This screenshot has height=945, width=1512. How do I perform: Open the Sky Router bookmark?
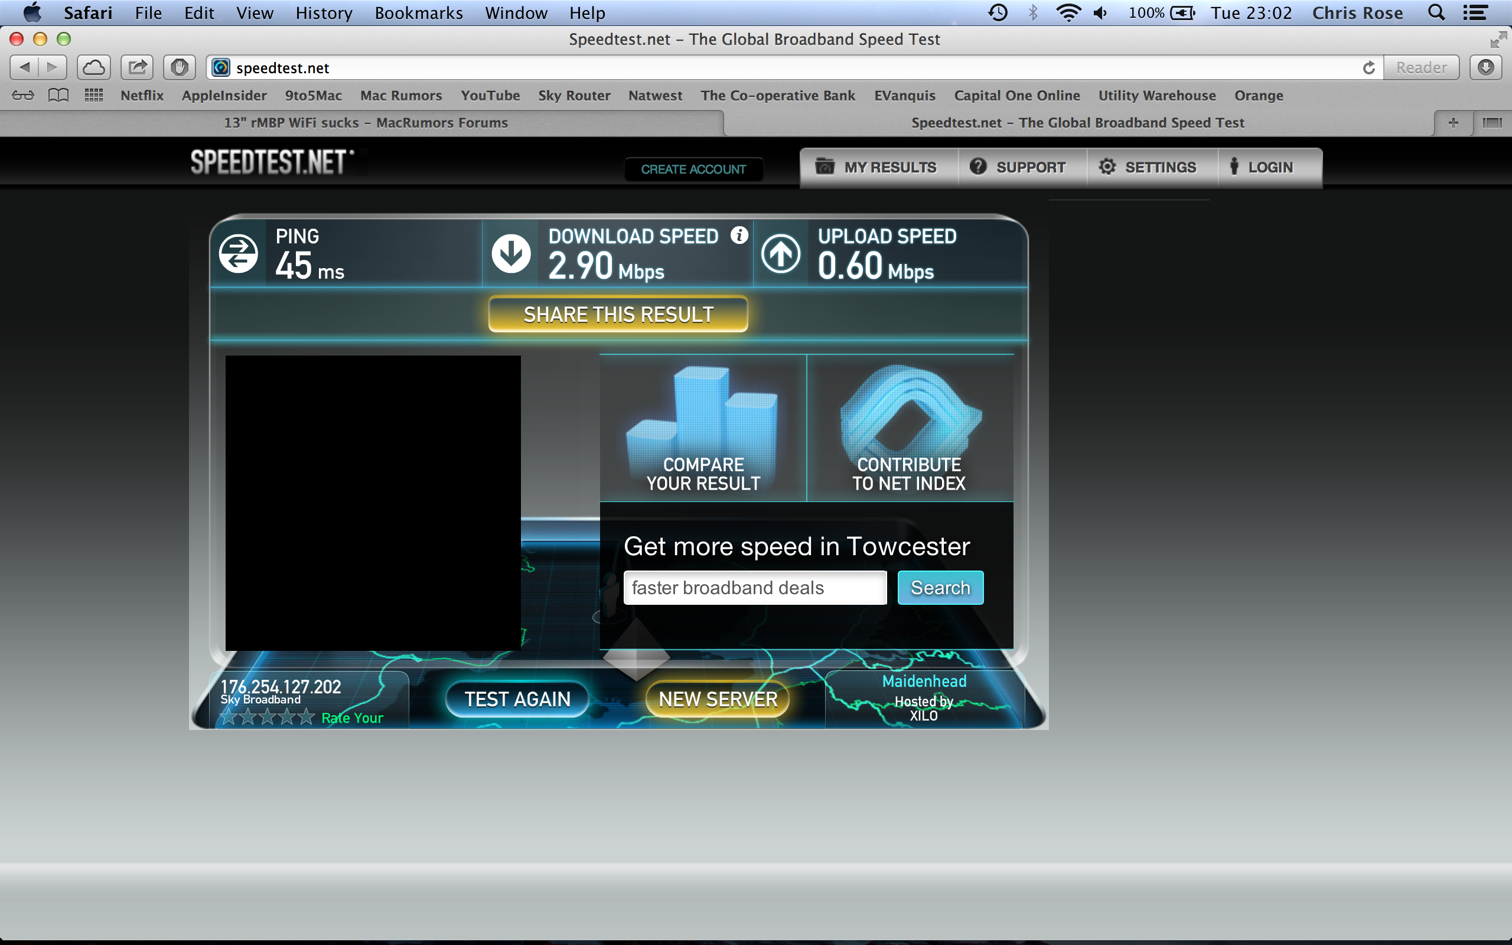(574, 96)
